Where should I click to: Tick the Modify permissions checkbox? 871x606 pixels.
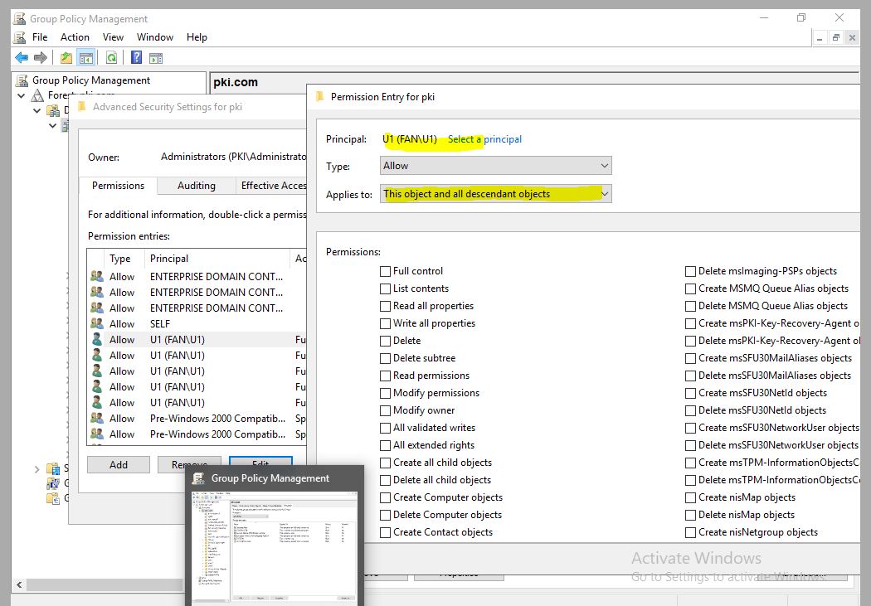(x=385, y=394)
